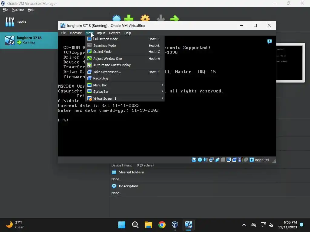Click the recording status bar icon

(x=234, y=160)
